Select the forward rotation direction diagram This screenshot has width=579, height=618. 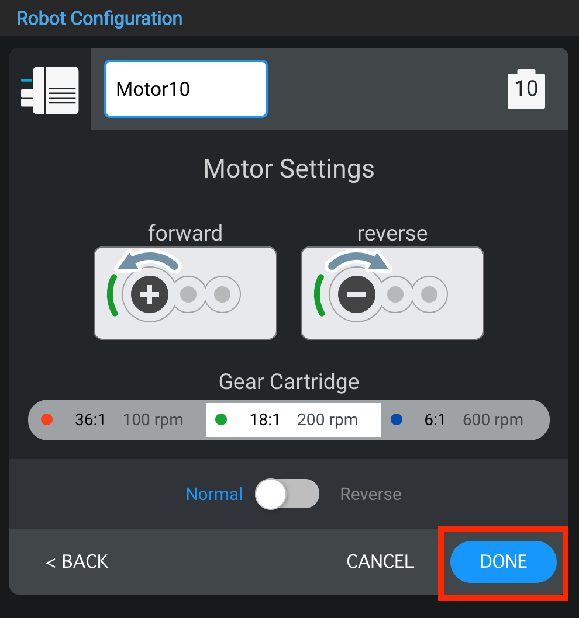tap(185, 293)
